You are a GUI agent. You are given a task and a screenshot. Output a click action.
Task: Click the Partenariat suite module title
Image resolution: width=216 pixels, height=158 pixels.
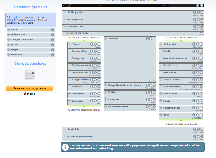[x=118, y=106]
